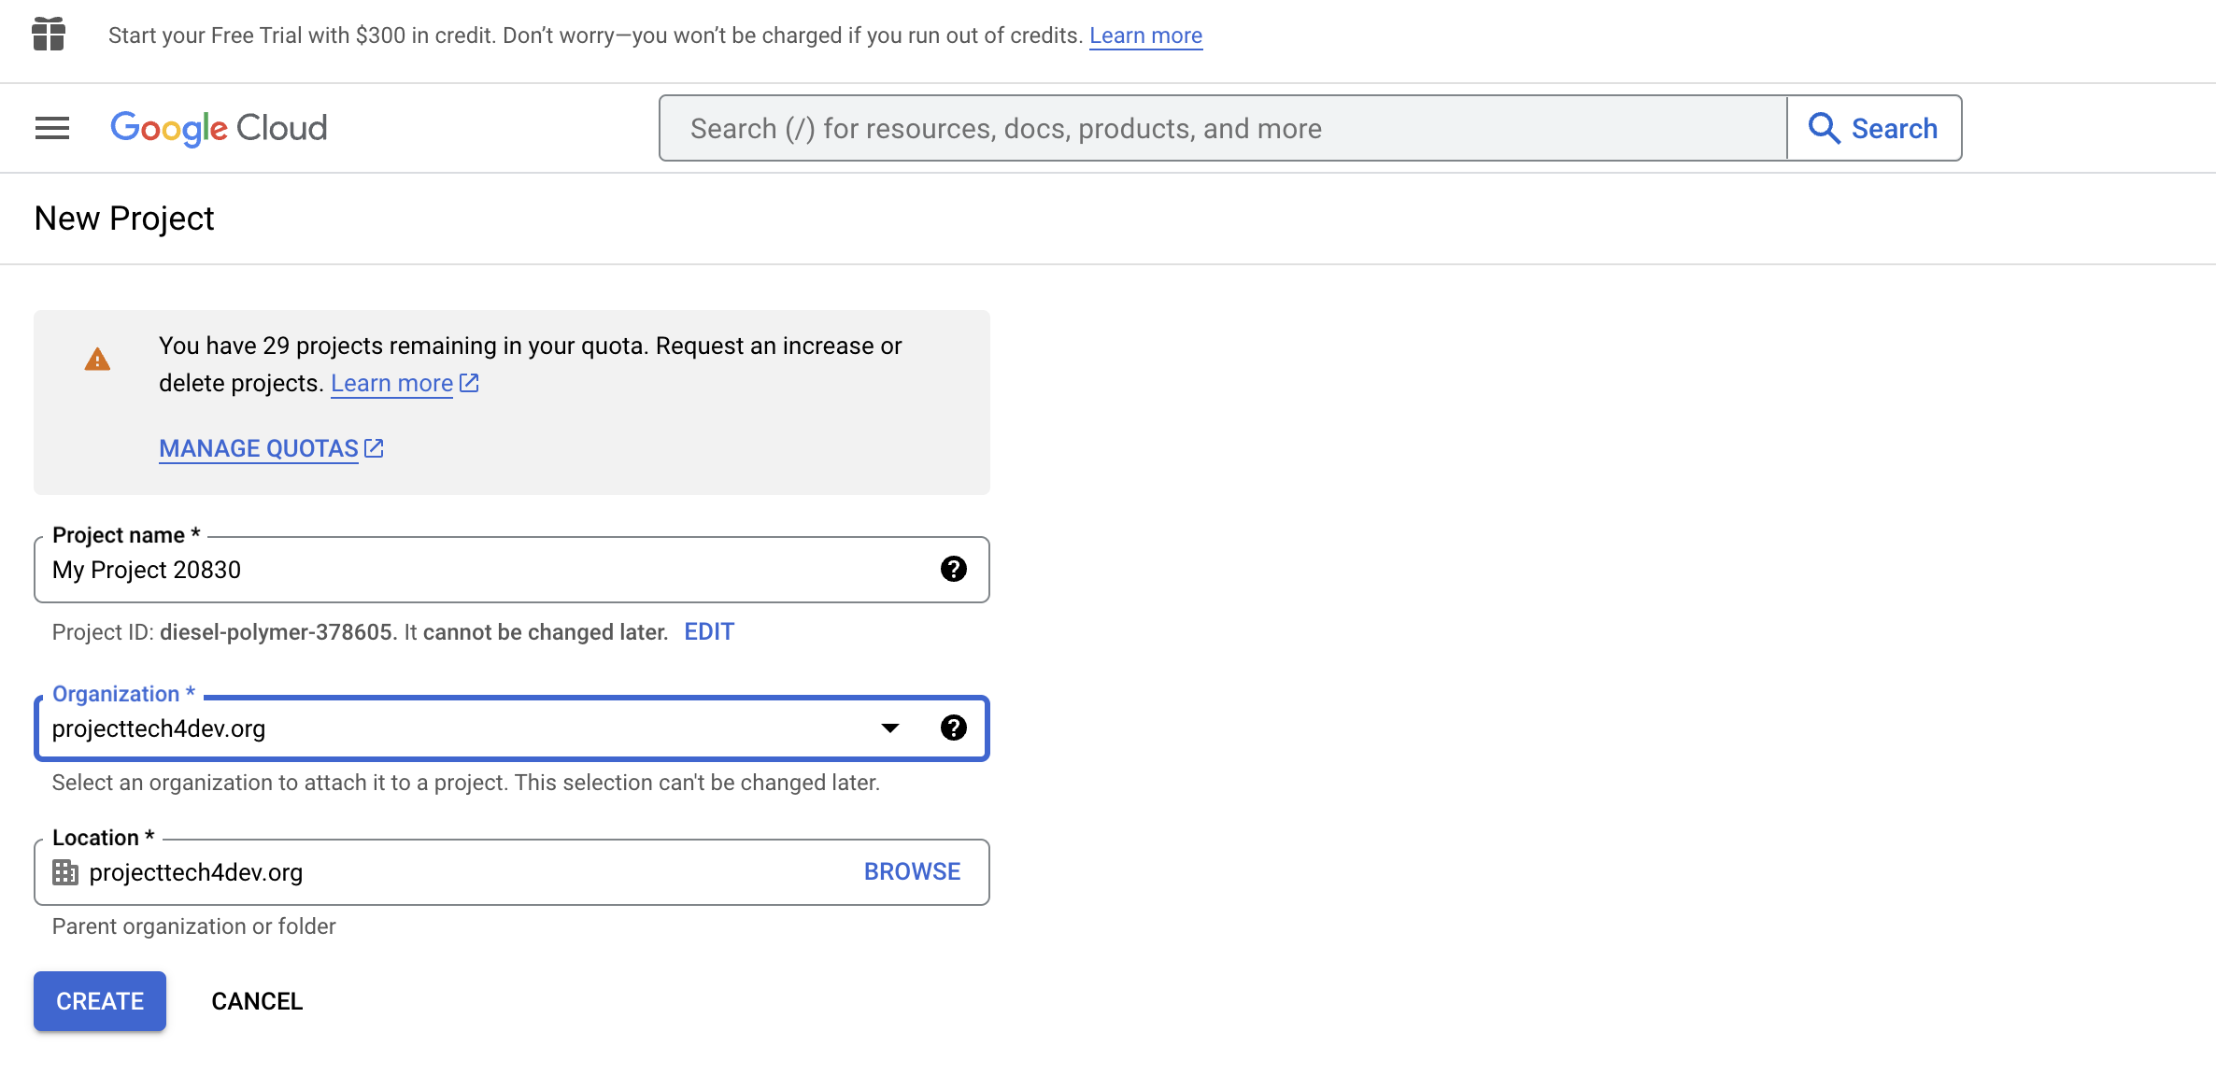Screen dimensions: 2216x1074
Task: Click the magnifying glass search icon
Action: point(1824,128)
